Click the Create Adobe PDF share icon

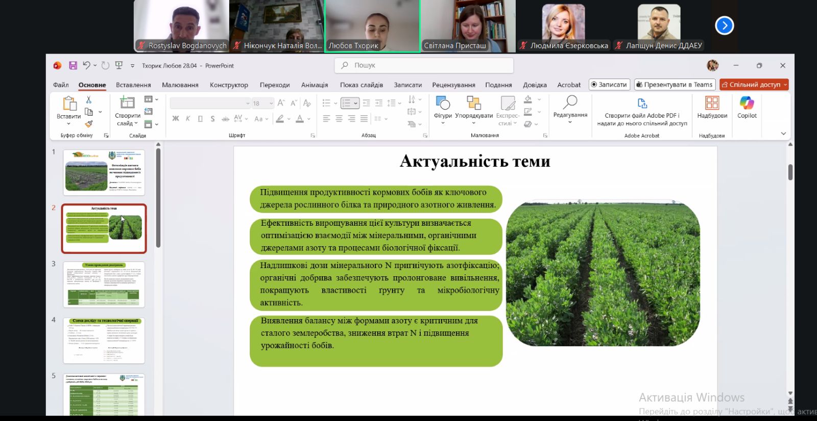(x=642, y=103)
